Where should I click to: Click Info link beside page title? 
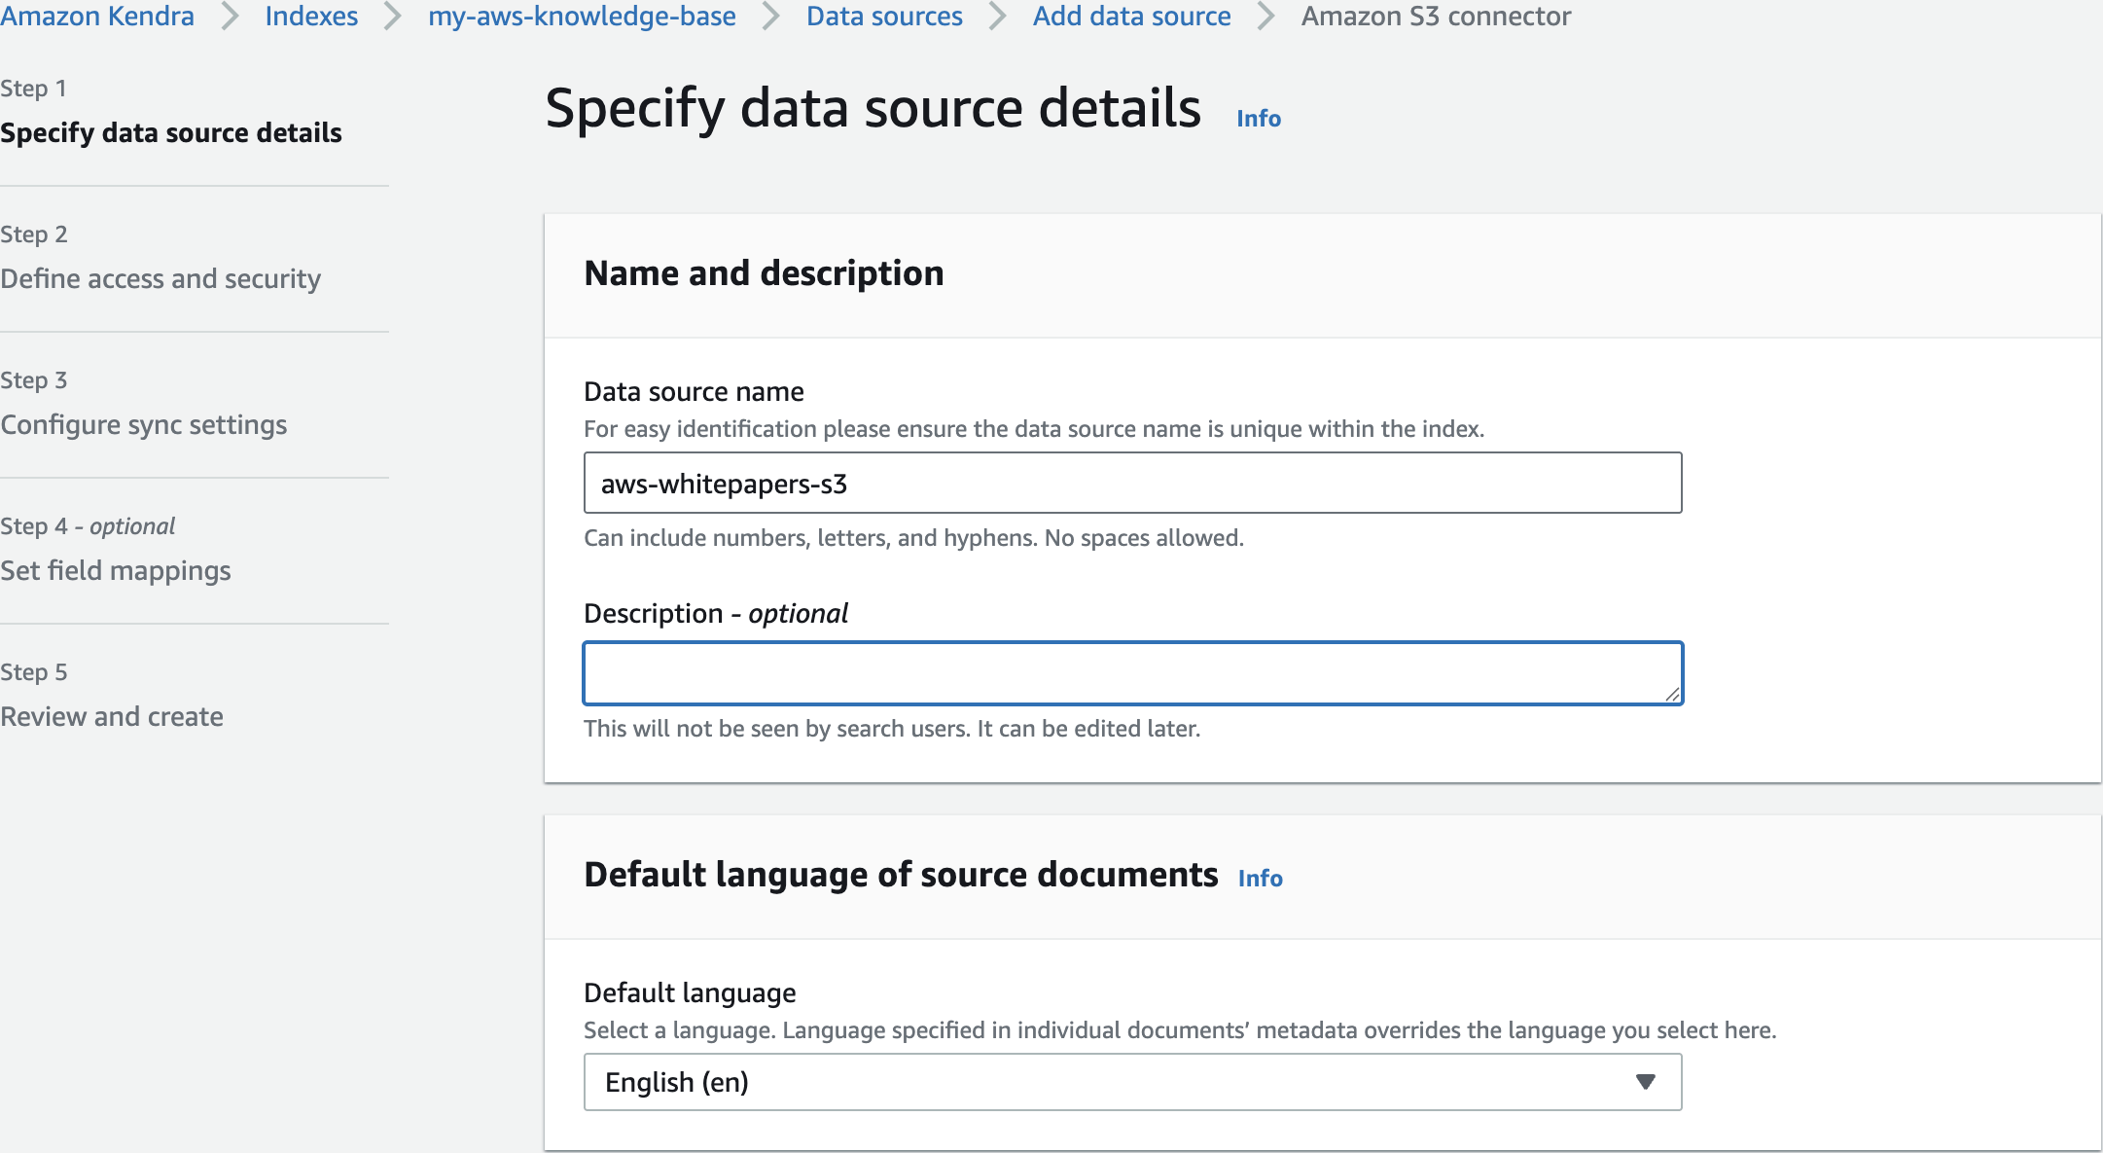point(1259,119)
